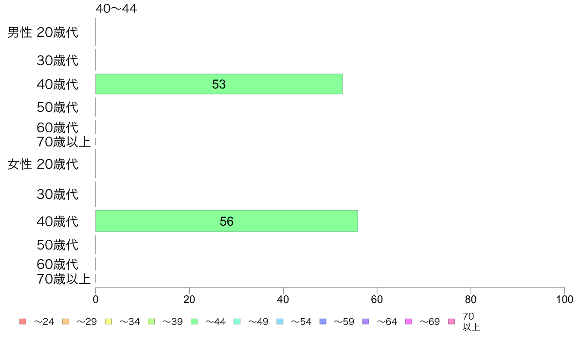
Task: Click the sky blue ~54 legend swatch
Action: tap(280, 322)
